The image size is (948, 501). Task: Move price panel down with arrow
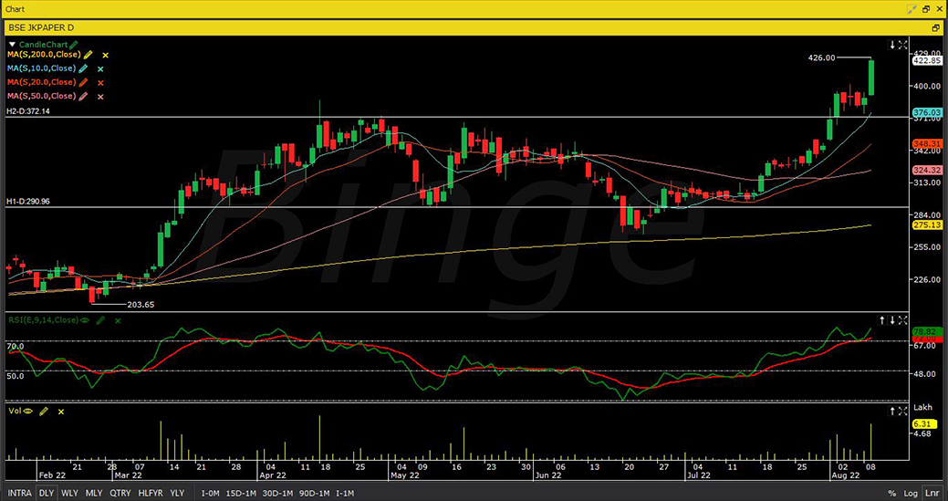click(891, 45)
